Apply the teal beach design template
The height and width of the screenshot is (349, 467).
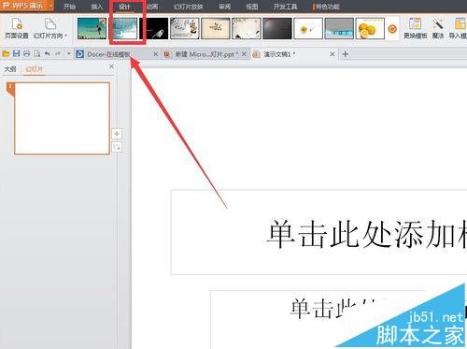click(92, 28)
